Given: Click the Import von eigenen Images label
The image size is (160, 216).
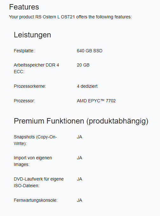Looking at the screenshot, I should pyautogui.click(x=33, y=161).
